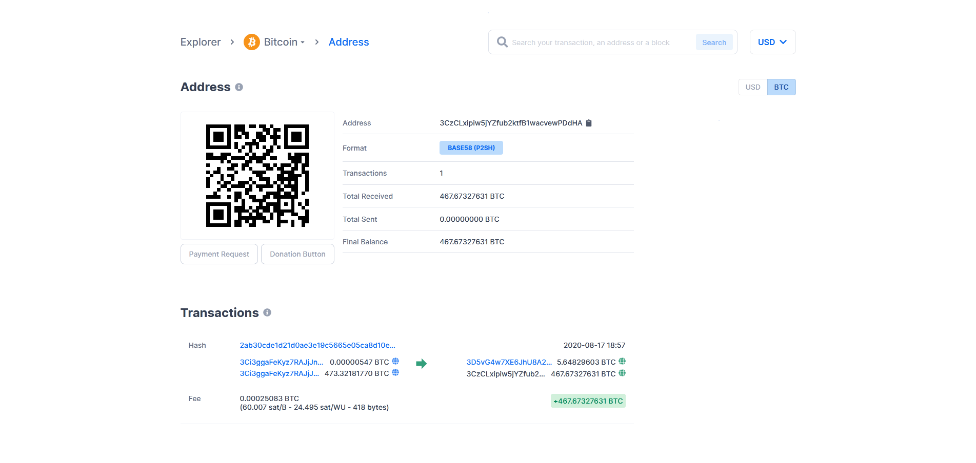The width and height of the screenshot is (976, 463).
Task: Open the USD currency dropdown at top right
Action: 772,42
